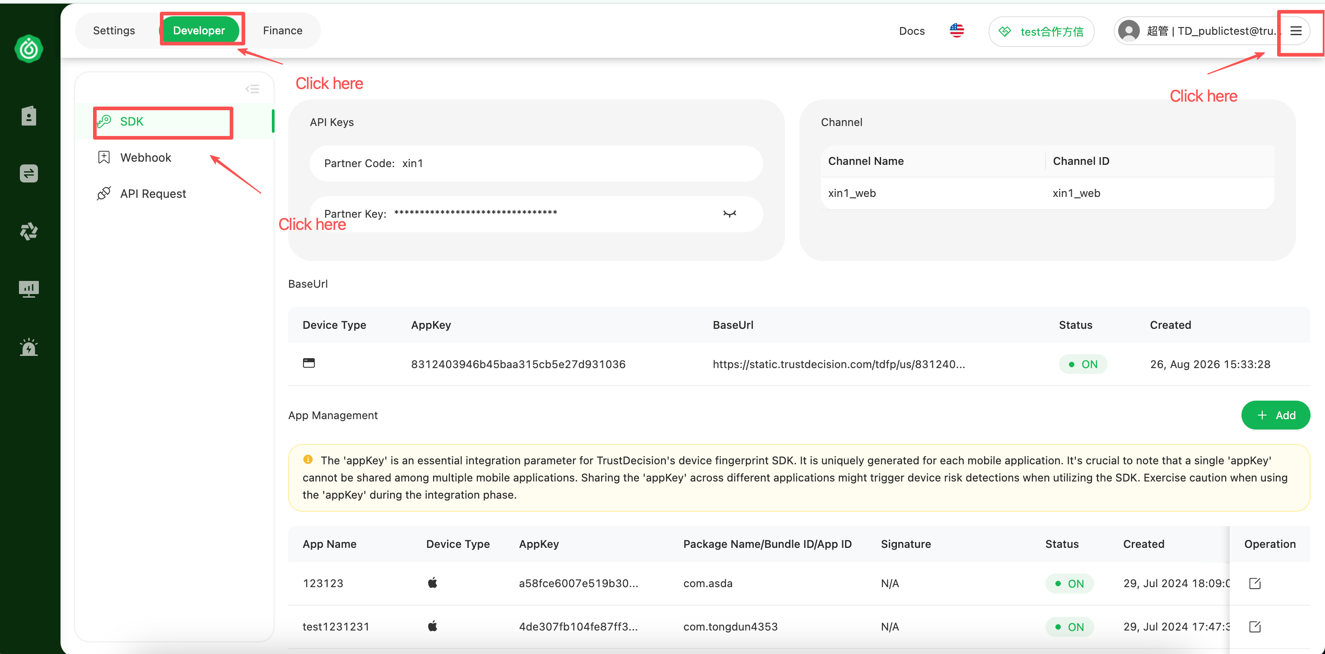
Task: Click the TrustDecision green logo icon
Action: point(29,49)
